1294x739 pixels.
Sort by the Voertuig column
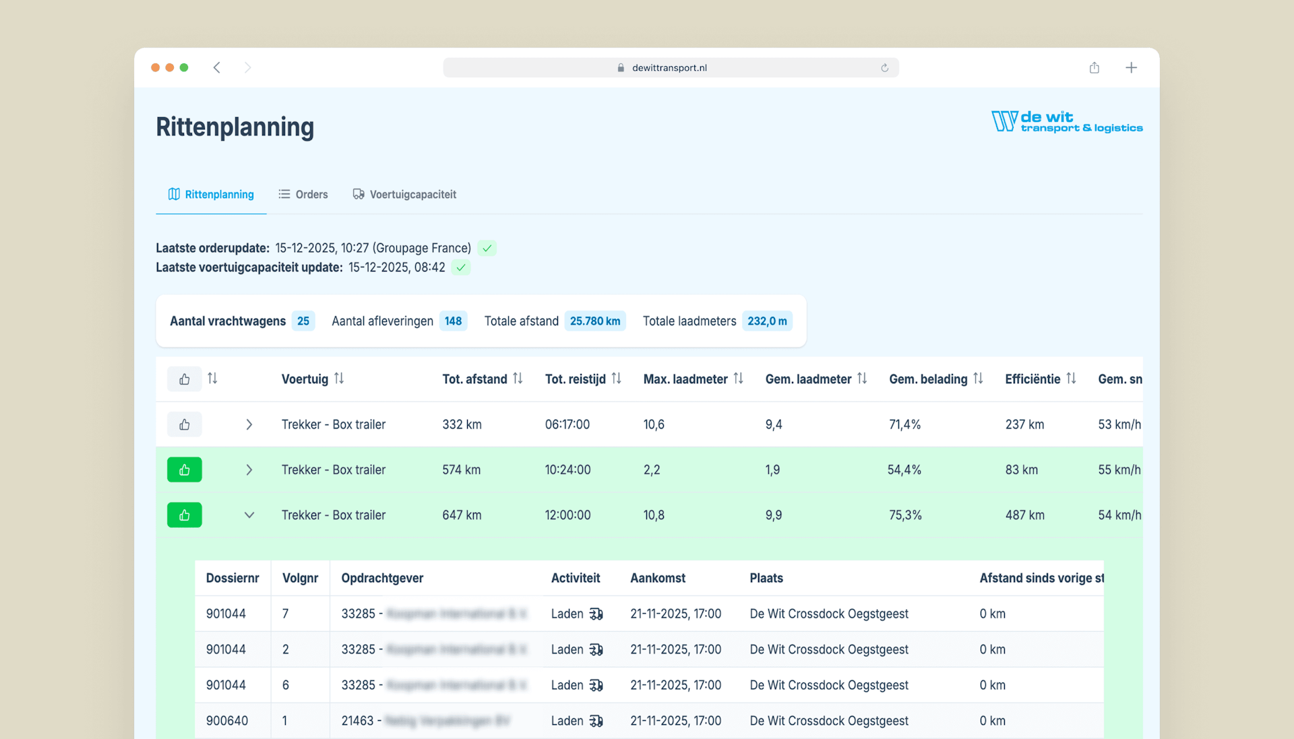tap(339, 379)
